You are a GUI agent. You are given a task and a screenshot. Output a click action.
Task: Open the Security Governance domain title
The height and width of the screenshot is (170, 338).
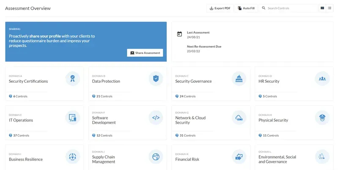(x=194, y=81)
